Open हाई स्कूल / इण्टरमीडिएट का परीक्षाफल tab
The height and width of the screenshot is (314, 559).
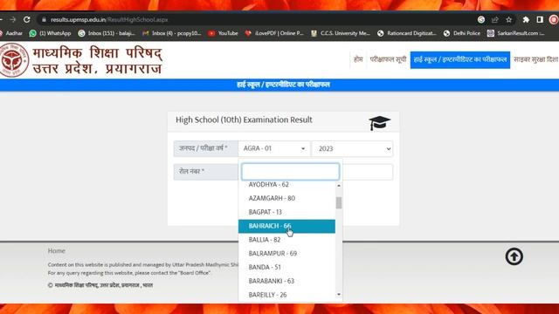point(460,59)
